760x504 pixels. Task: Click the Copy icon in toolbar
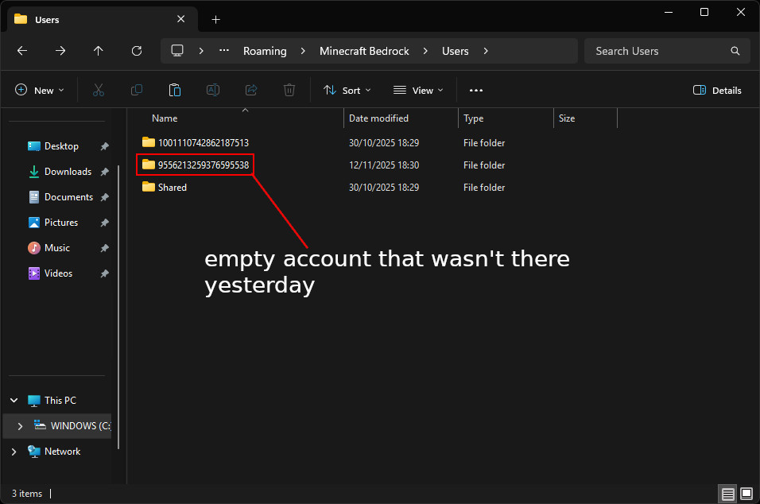pos(137,90)
